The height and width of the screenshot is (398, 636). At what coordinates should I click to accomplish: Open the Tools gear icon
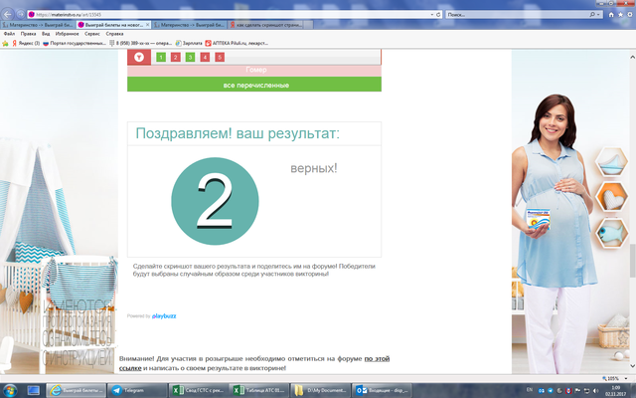629,15
